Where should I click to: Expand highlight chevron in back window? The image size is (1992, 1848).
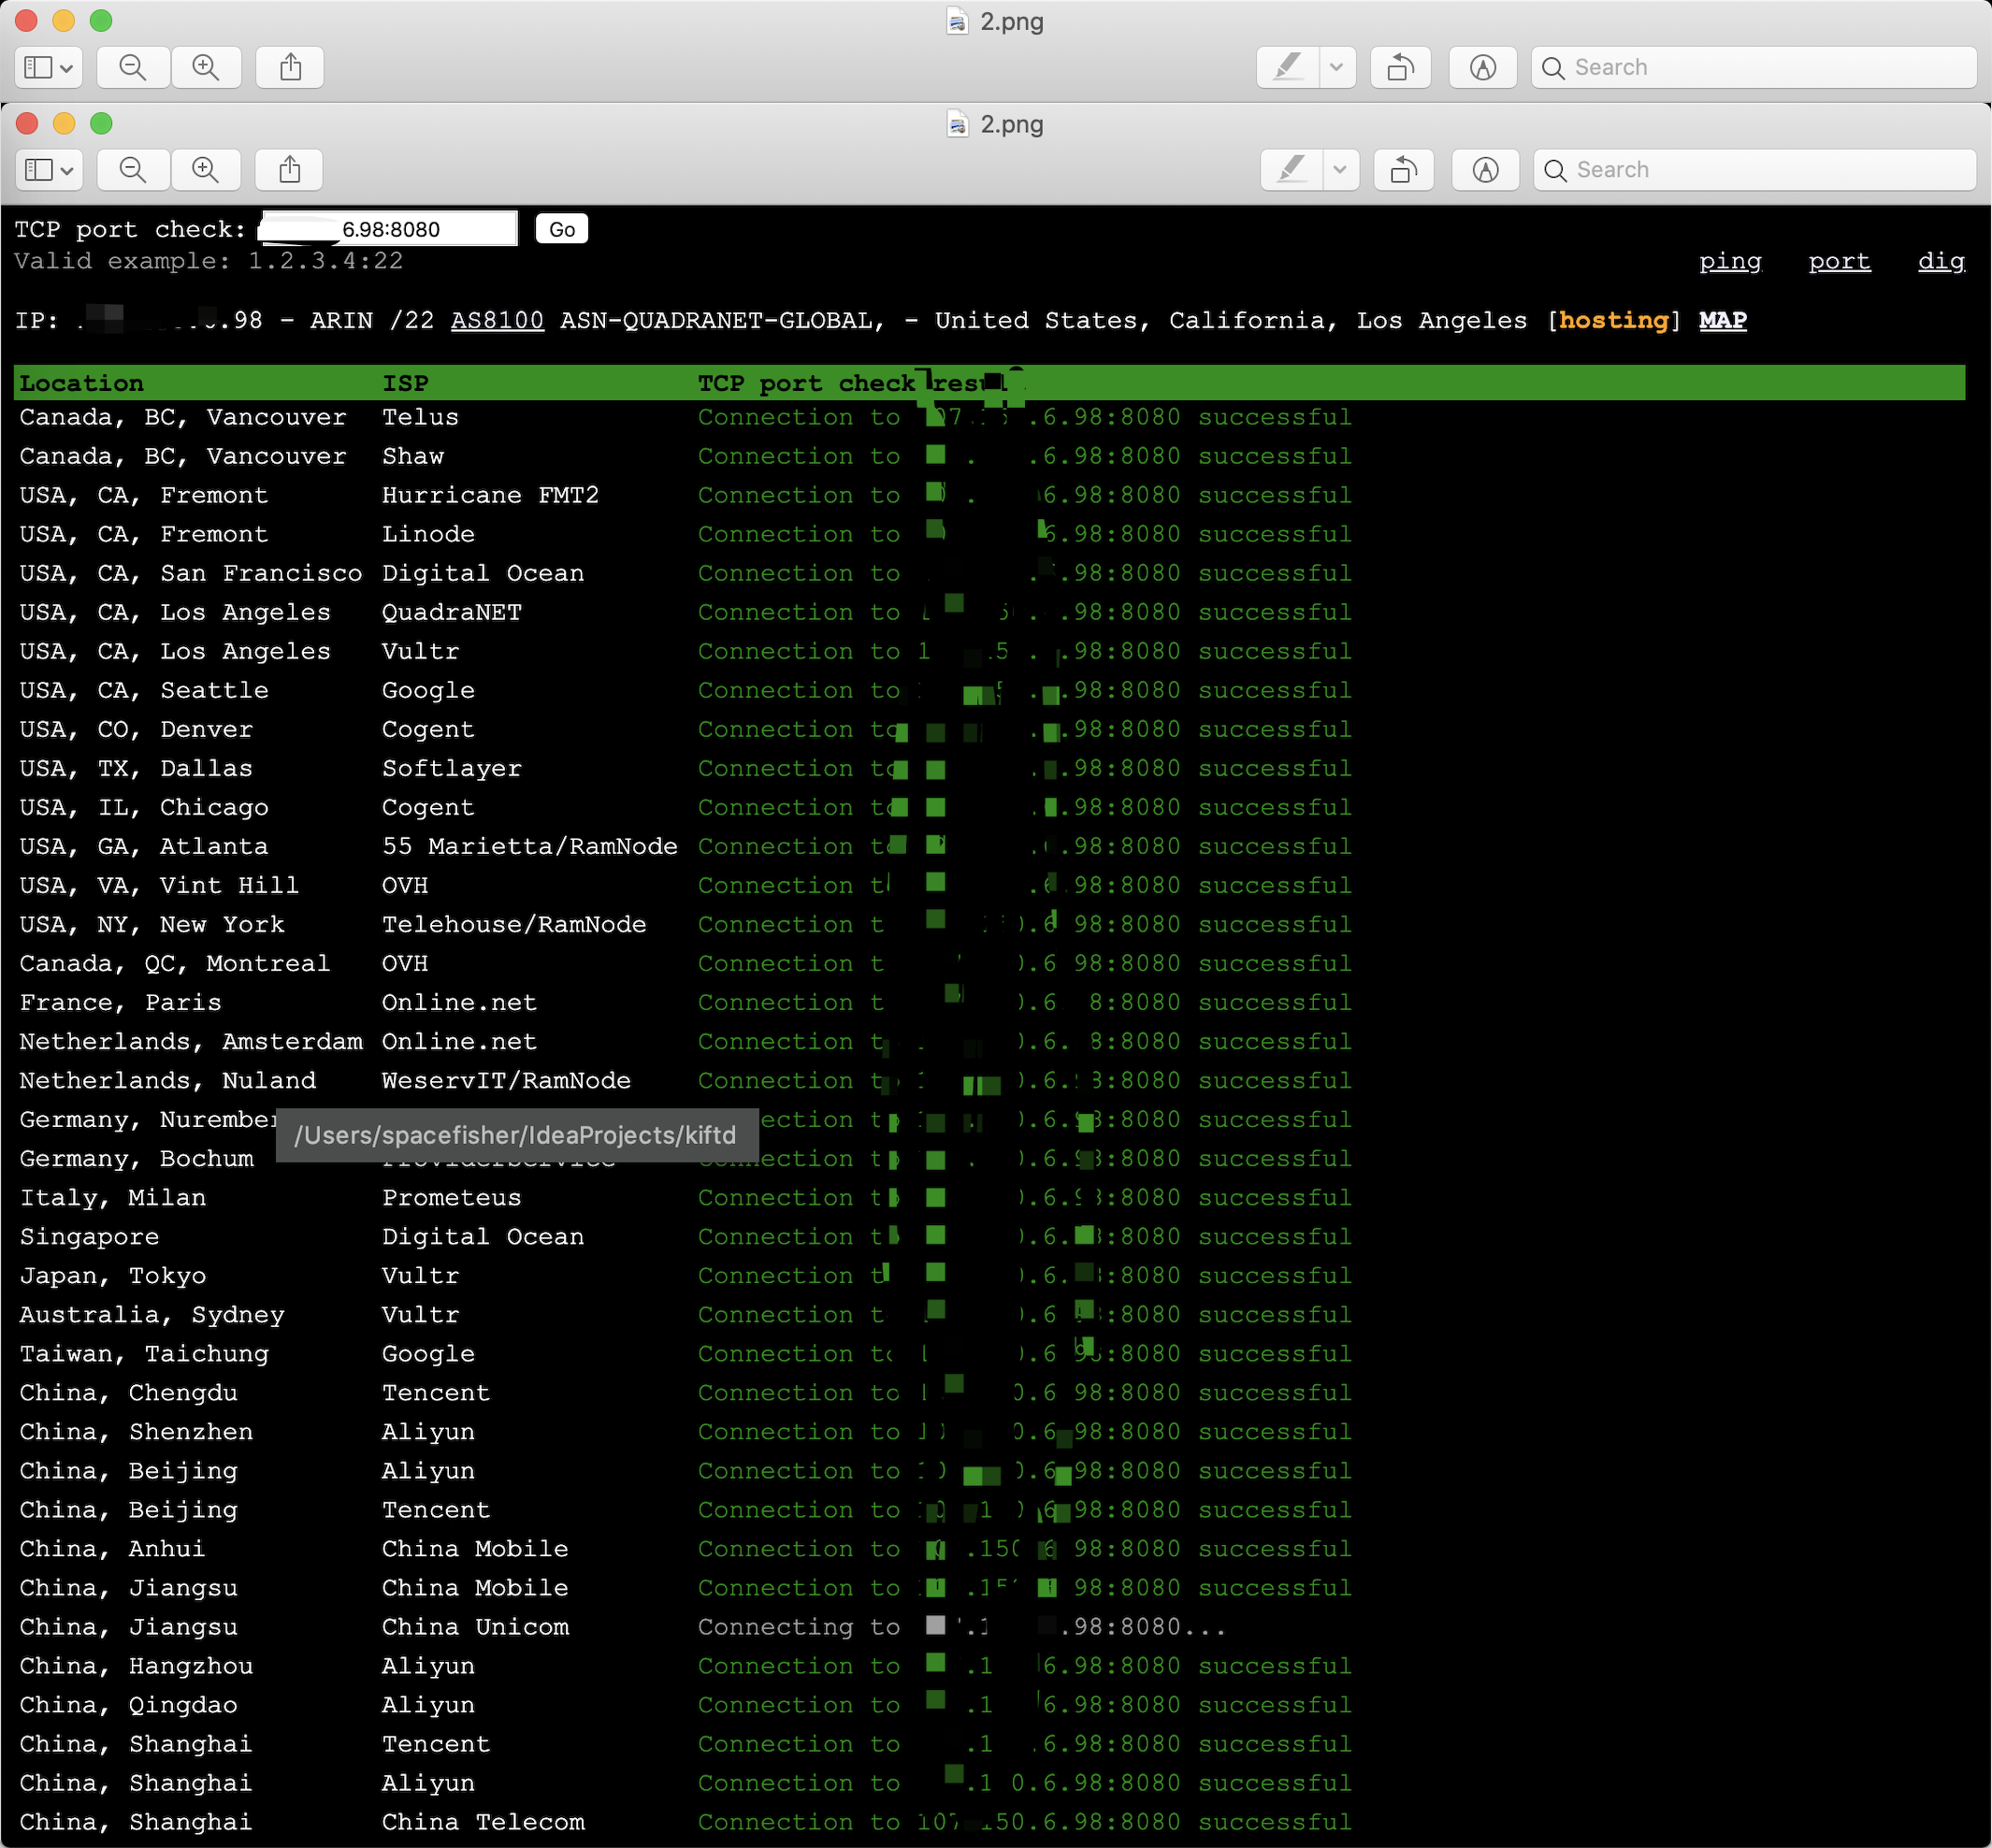1336,67
